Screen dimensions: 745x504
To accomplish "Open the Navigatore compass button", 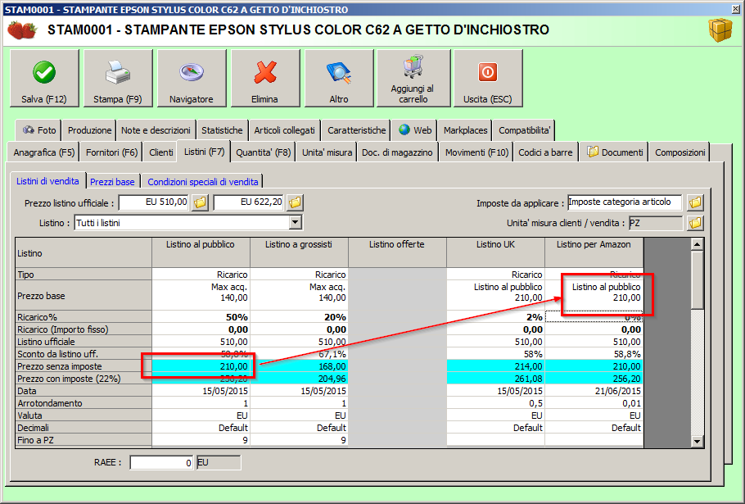I will (192, 79).
